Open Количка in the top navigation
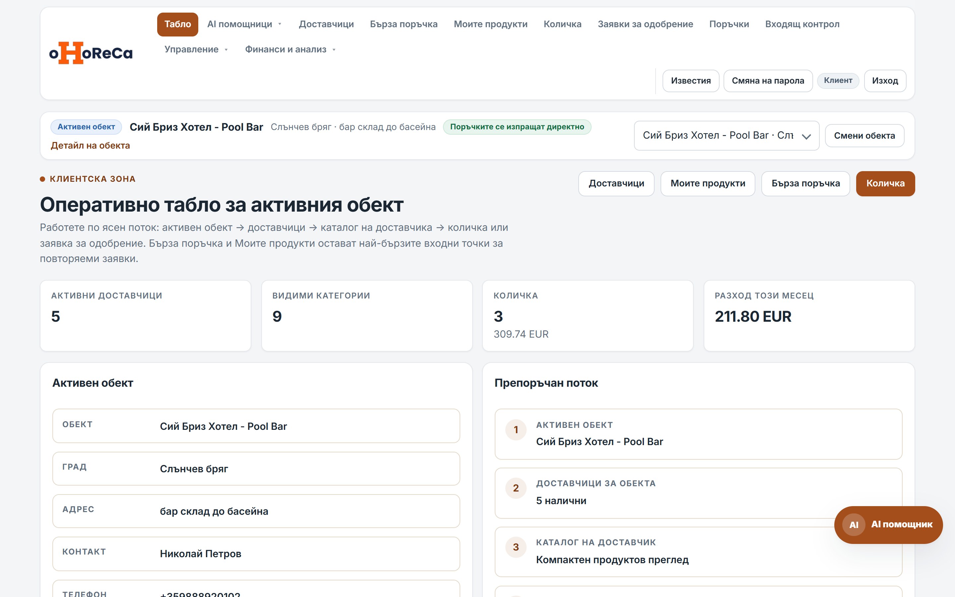 point(562,24)
